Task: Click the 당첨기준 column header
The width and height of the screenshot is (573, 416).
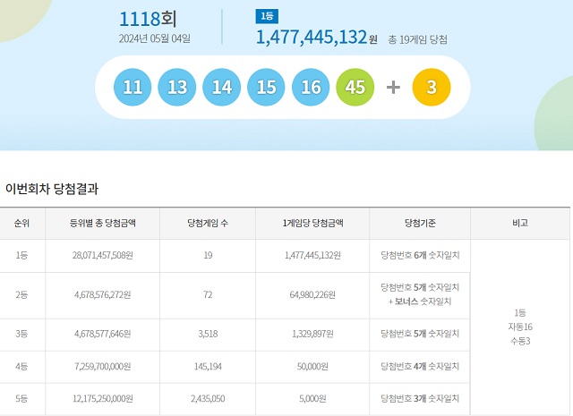Action: (420, 223)
